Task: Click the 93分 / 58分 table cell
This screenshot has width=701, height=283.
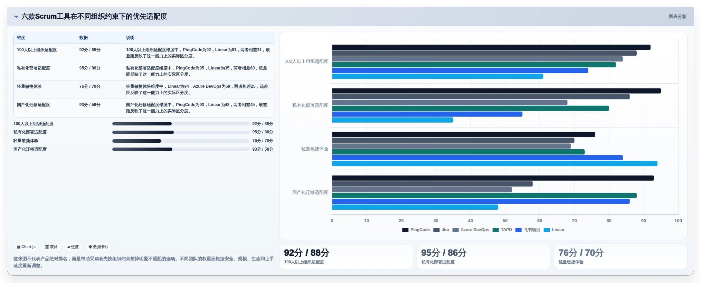Action: coord(90,105)
